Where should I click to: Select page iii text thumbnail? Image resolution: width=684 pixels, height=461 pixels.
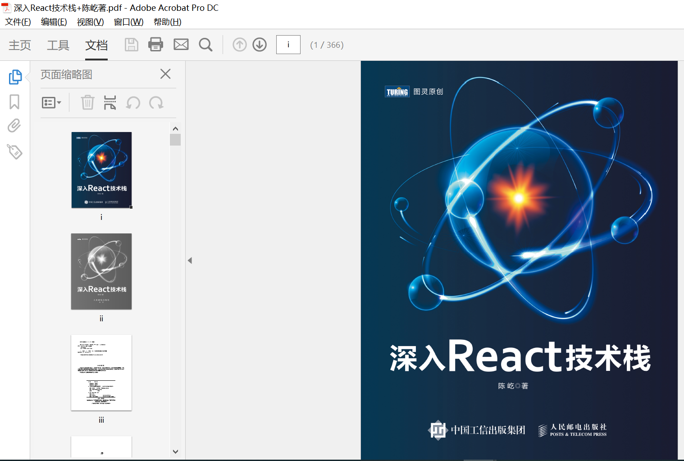point(101,373)
